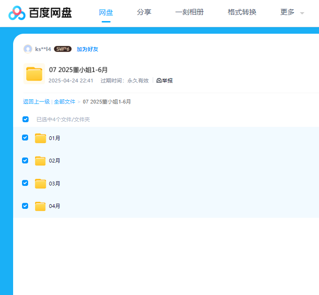Uncheck the select-all files checkbox

pos(26,119)
